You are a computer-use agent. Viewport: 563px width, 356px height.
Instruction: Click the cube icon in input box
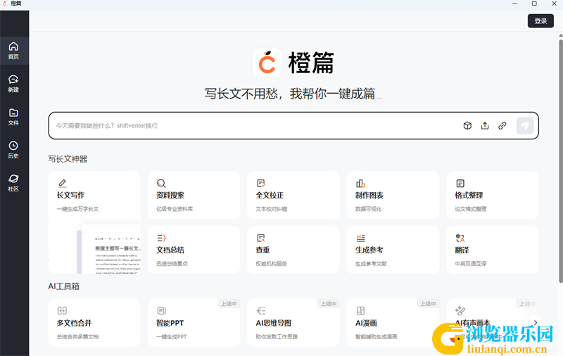[467, 126]
